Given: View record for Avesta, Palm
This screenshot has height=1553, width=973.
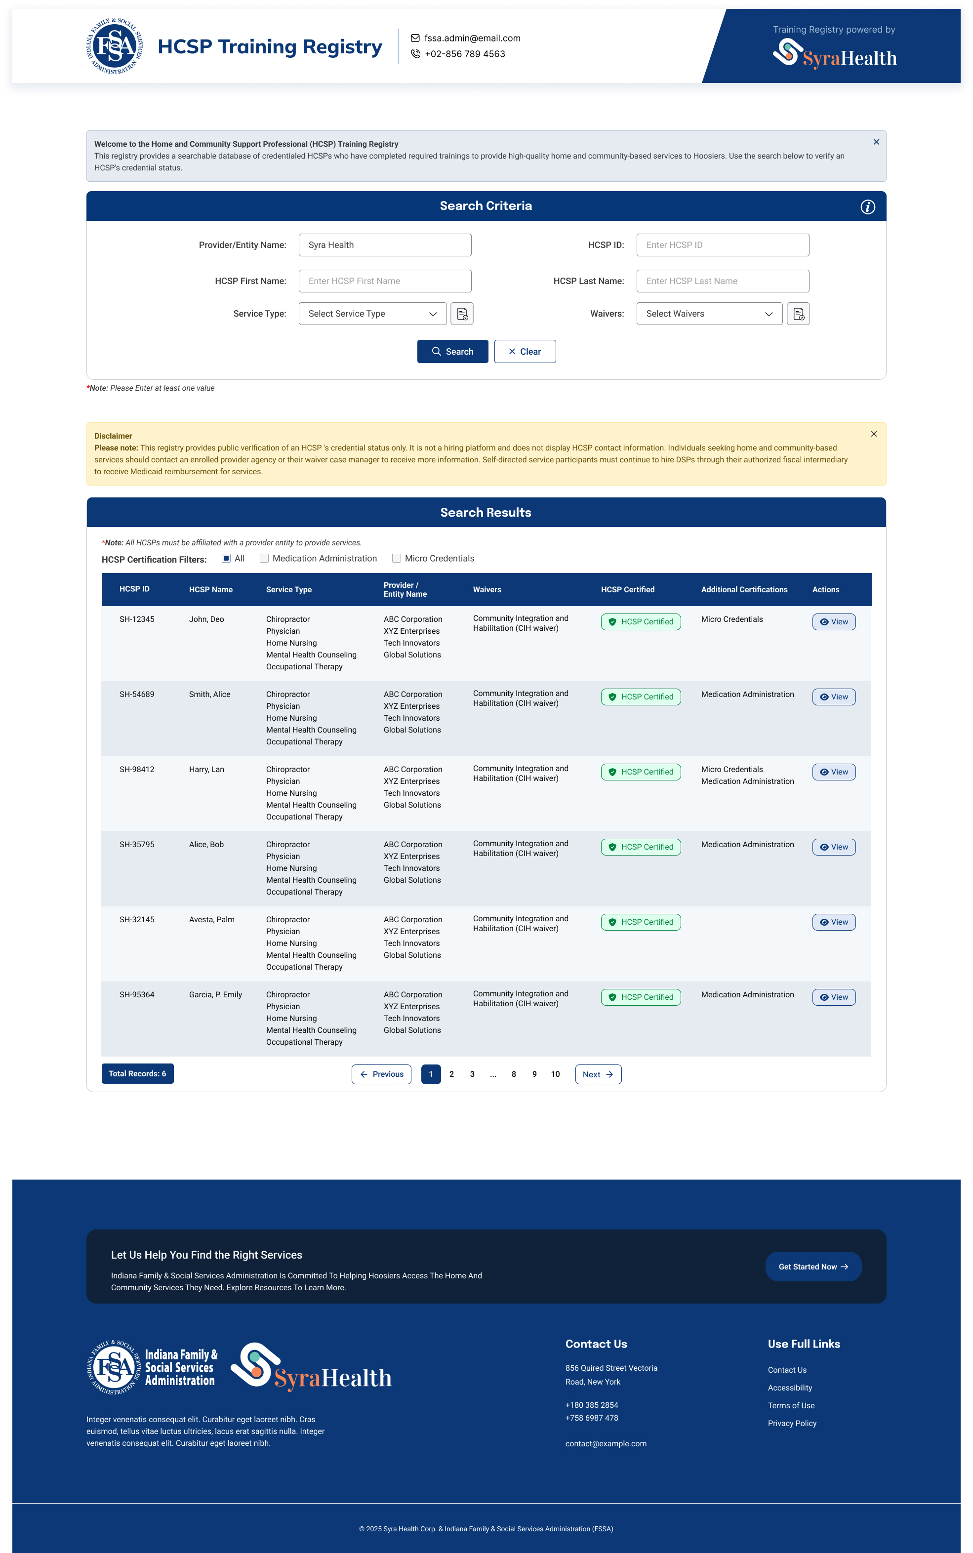Looking at the screenshot, I should click(833, 922).
